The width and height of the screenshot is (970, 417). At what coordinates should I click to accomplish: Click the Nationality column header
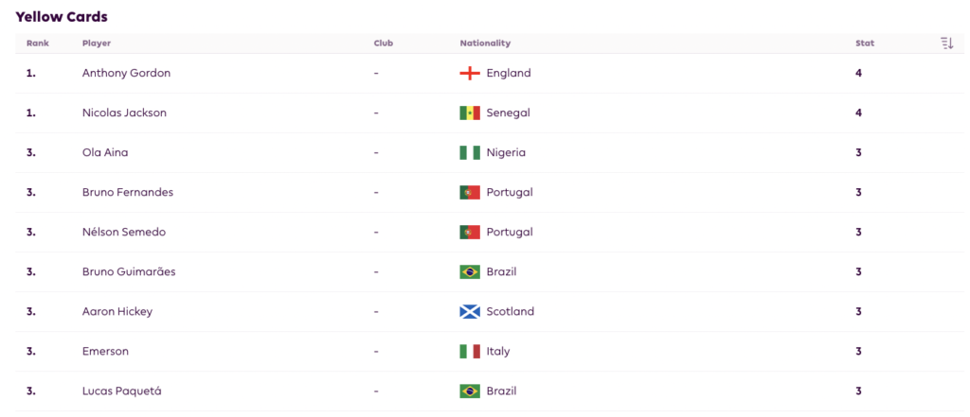click(485, 43)
